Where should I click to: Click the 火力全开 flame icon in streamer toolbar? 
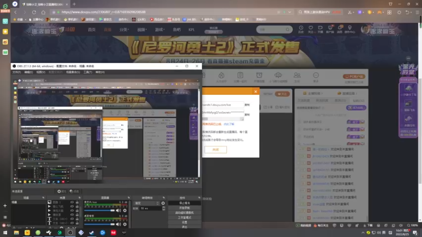pos(221,75)
